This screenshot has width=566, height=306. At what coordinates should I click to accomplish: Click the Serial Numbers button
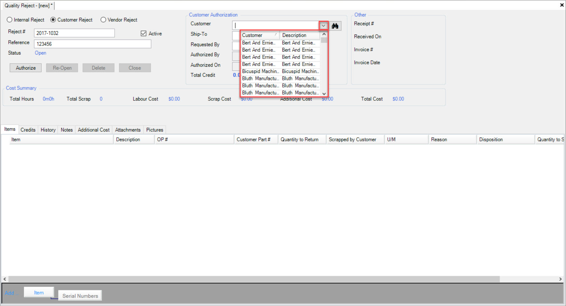click(80, 296)
